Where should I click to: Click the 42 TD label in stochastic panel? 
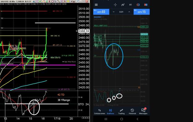61,95
